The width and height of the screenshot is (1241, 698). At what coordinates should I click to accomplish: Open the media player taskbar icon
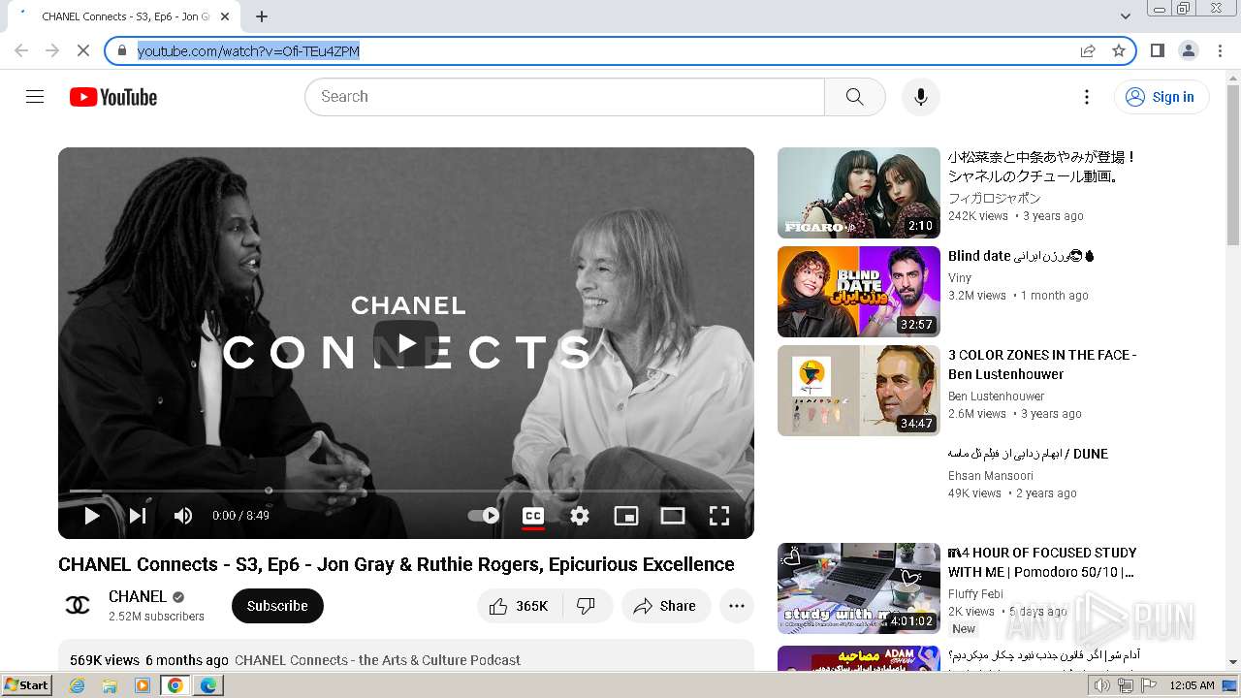(143, 685)
